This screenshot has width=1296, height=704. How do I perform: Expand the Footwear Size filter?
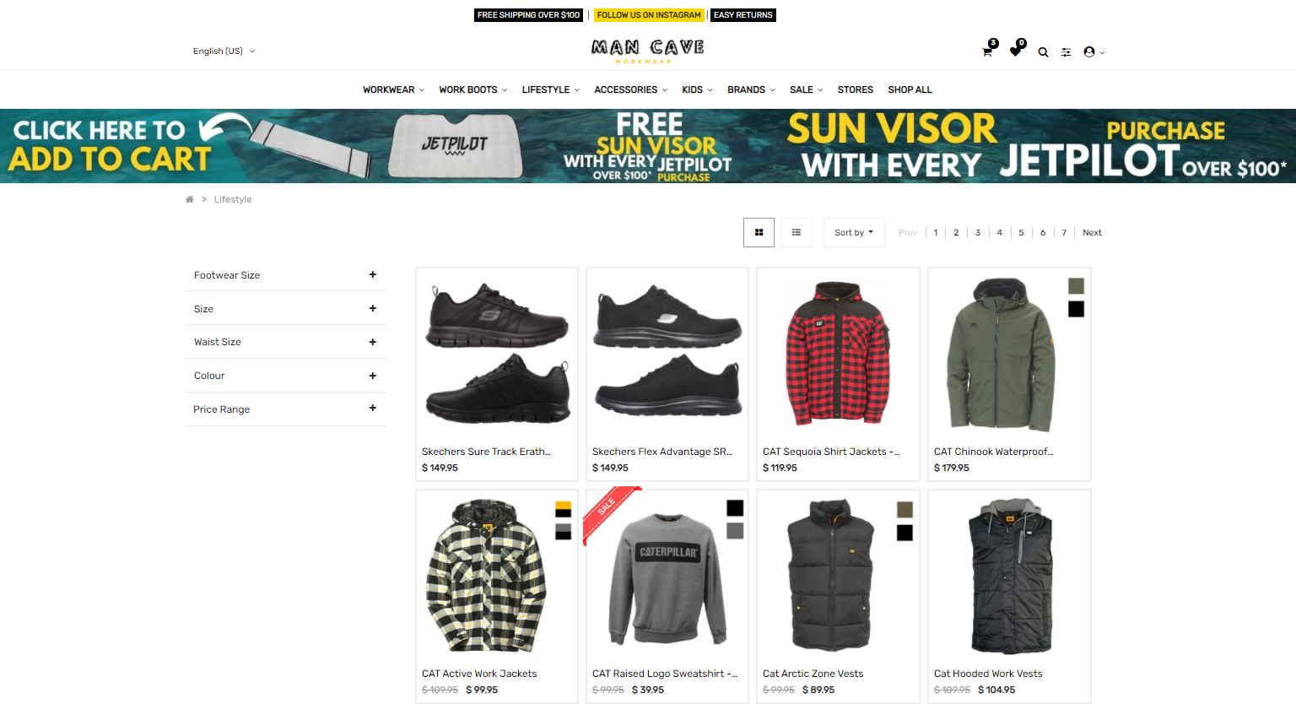click(x=286, y=275)
